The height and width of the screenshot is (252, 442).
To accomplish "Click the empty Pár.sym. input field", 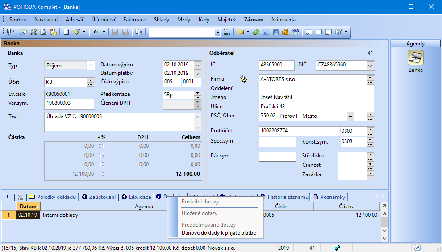I will 277,157.
